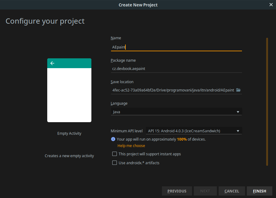Click the blue info icon about device coverage

coord(113,139)
